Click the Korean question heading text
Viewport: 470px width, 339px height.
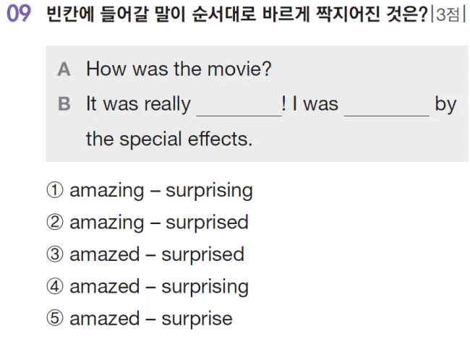click(236, 14)
